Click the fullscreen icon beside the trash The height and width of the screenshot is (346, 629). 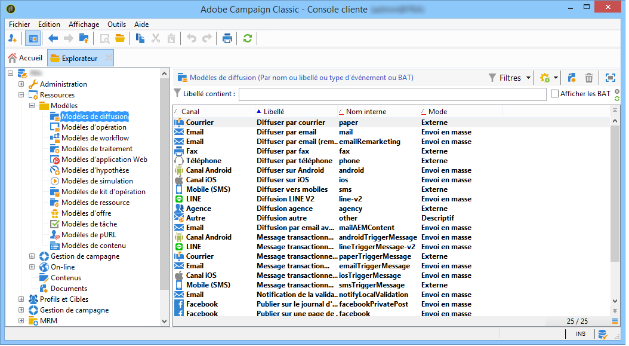tap(610, 78)
